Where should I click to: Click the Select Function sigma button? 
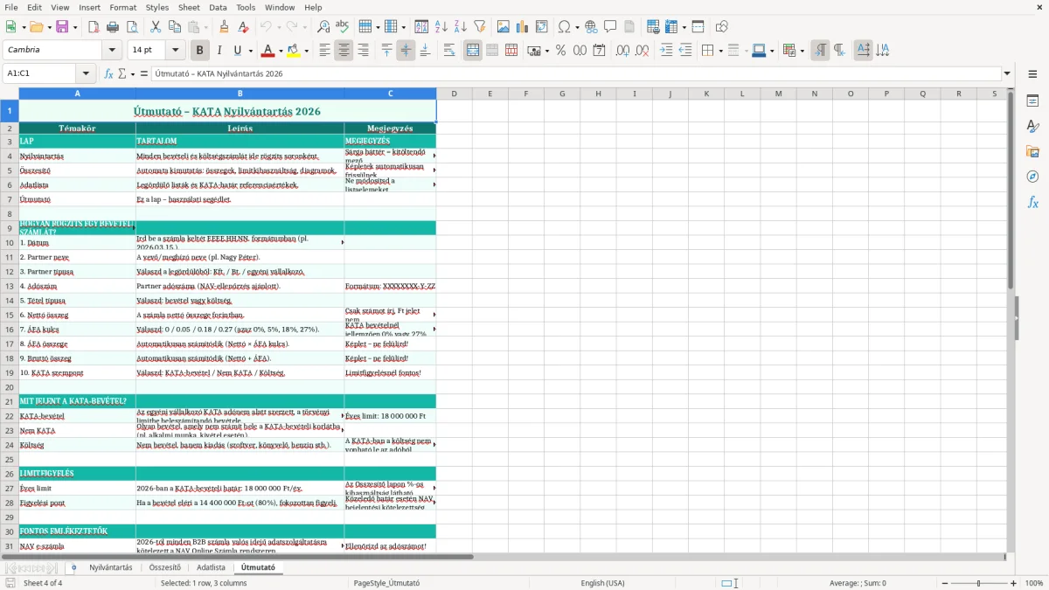coord(122,73)
